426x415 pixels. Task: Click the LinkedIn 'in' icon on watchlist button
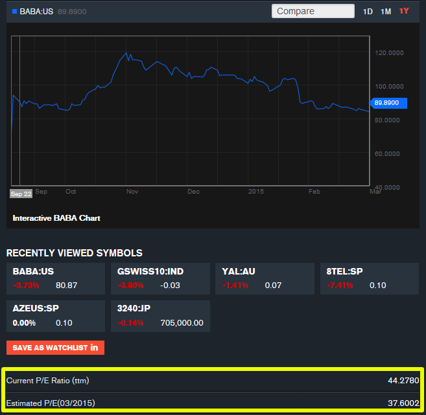pyautogui.click(x=94, y=347)
